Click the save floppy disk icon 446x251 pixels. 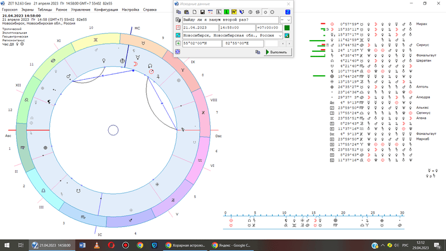tap(202, 12)
